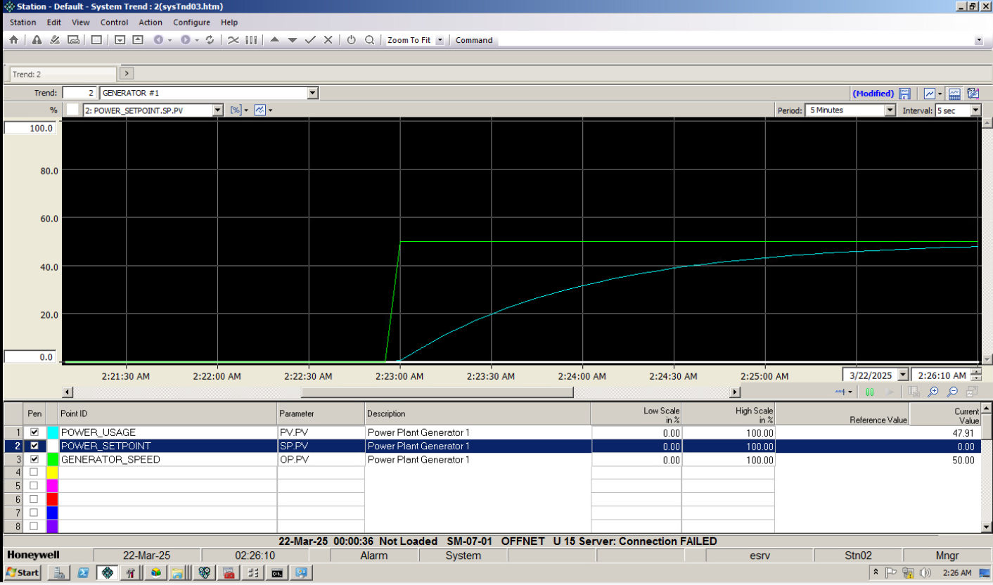
Task: Expand the chart type dropdown arrow
Action: [940, 93]
